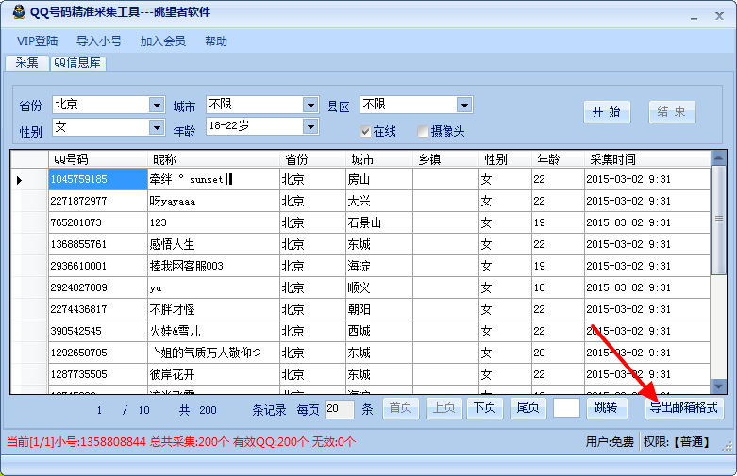Open the 导入小号 menu
The image size is (737, 476).
pos(99,41)
